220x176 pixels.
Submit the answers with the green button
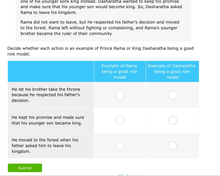[x=25, y=168]
